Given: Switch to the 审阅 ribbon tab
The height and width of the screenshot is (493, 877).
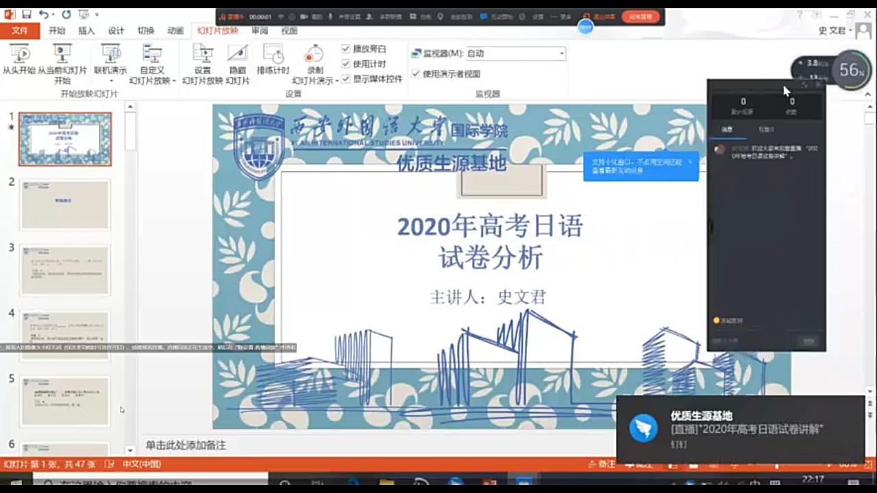Looking at the screenshot, I should point(260,31).
